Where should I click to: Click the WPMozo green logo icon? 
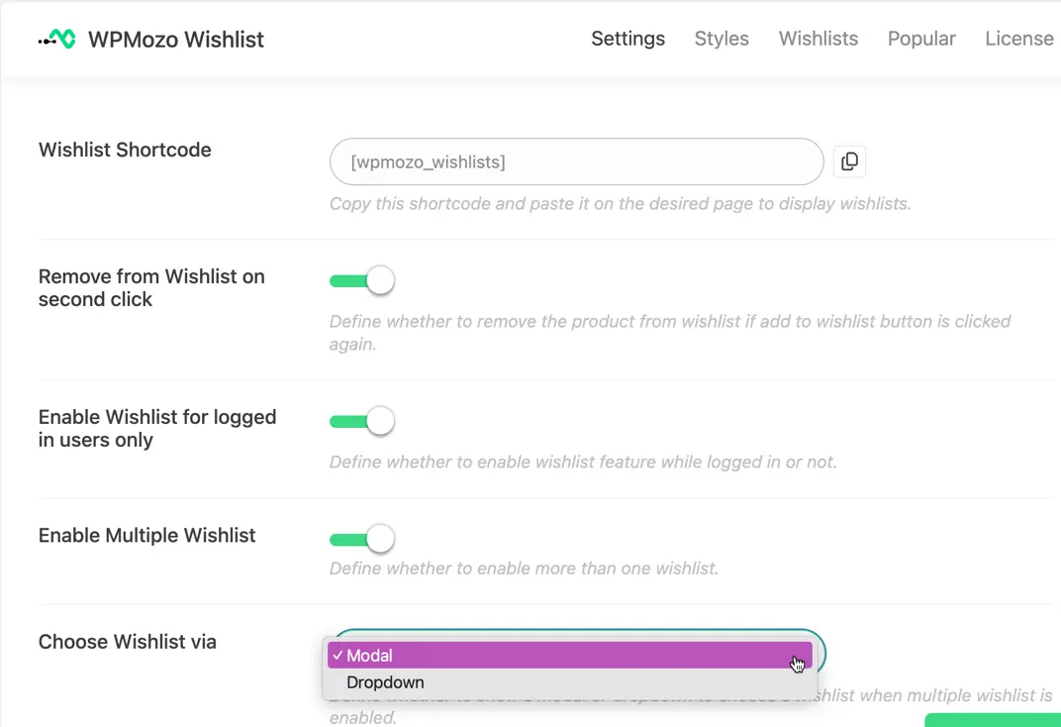click(56, 40)
